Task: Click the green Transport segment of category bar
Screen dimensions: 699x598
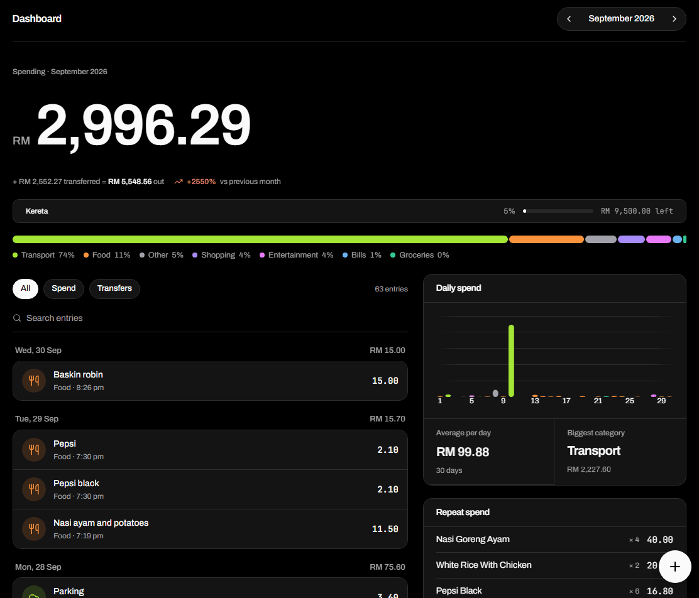Action: (x=260, y=239)
